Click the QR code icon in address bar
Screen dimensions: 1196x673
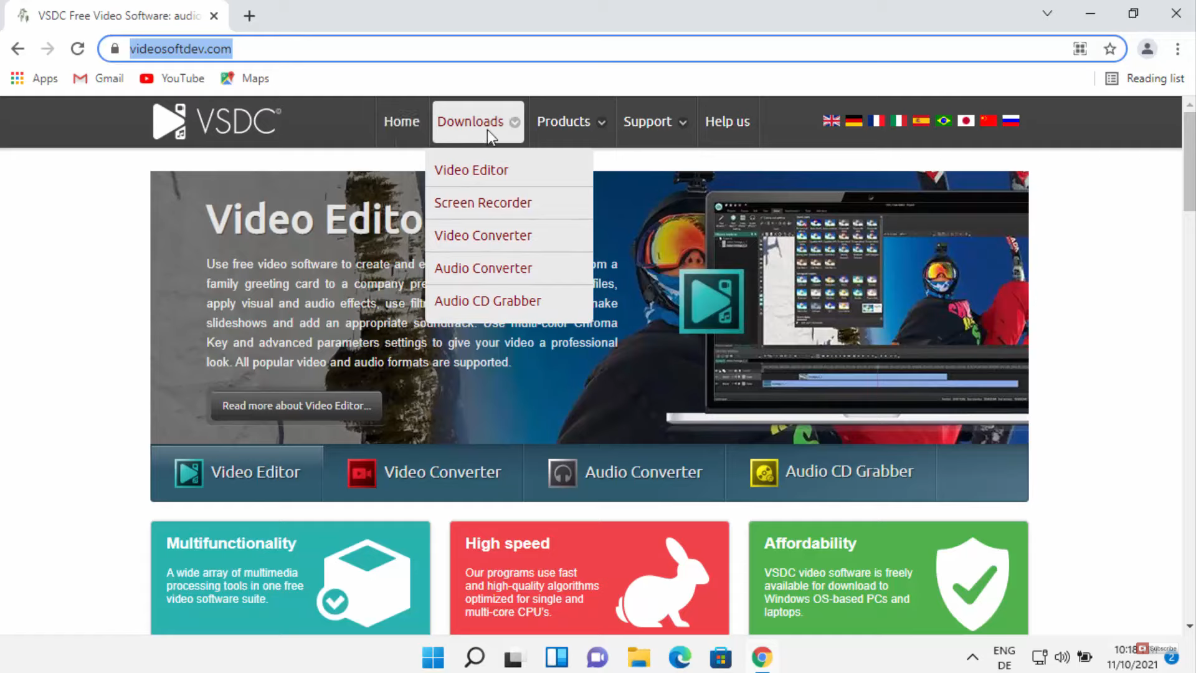(x=1080, y=49)
